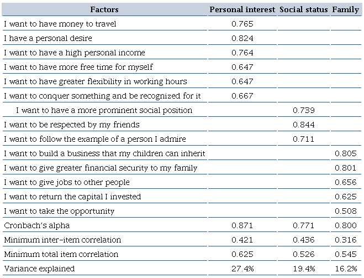
Task: Select 'I want to have more free time for myself'
Action: [78, 67]
